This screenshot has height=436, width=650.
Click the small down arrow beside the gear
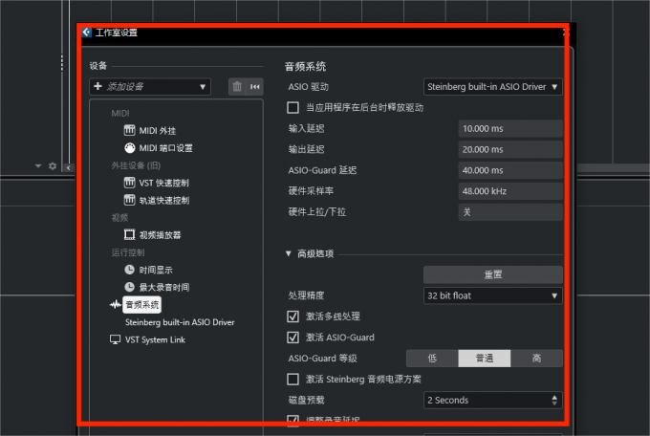pyautogui.click(x=38, y=166)
